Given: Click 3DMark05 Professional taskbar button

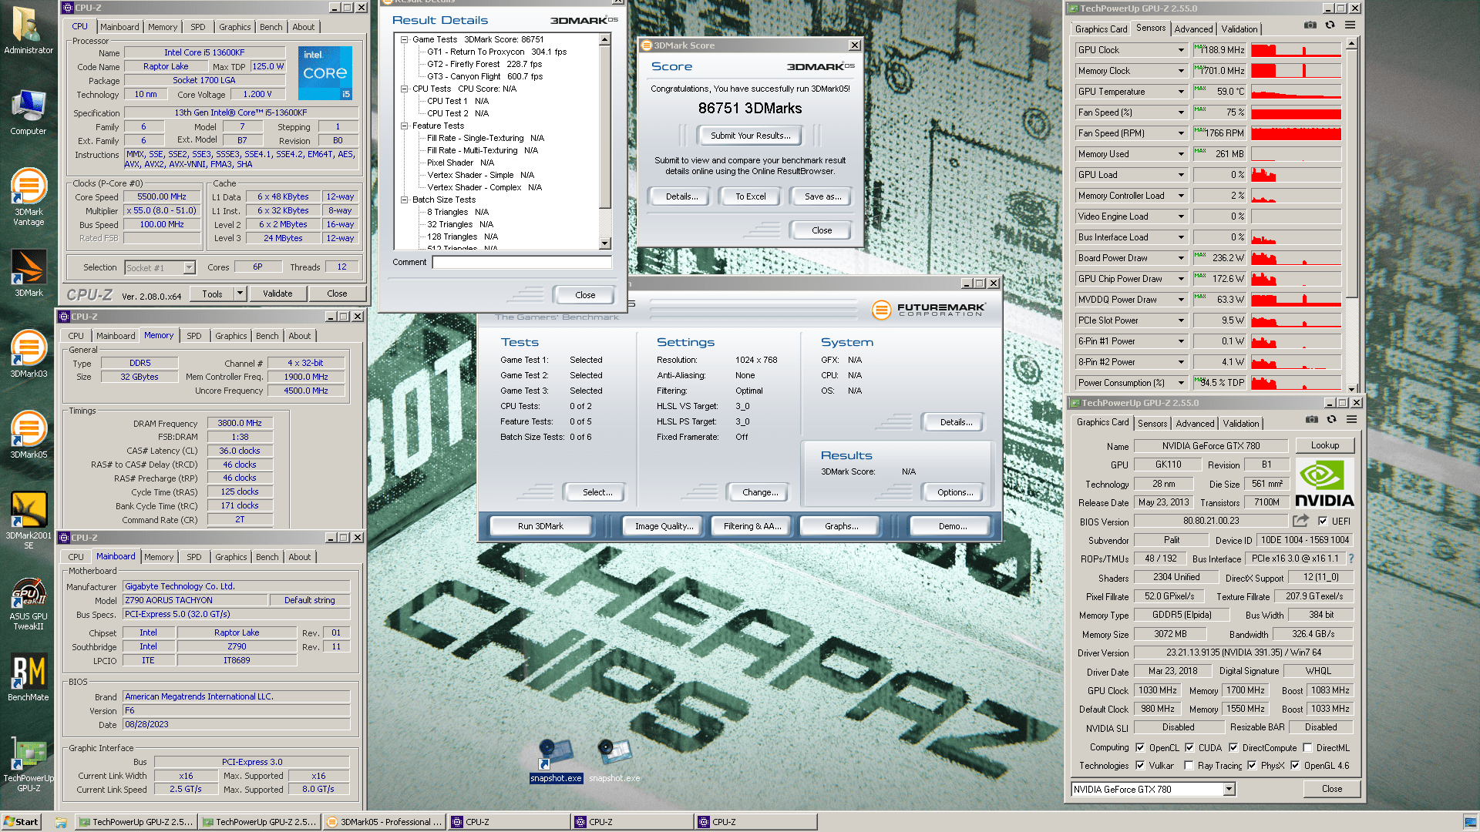Looking at the screenshot, I should (385, 822).
